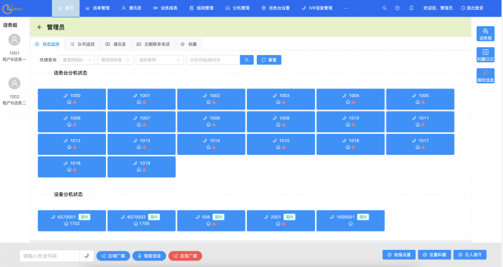Open 组间管理 menu
Image resolution: width=503 pixels, height=267 pixels.
202,8
